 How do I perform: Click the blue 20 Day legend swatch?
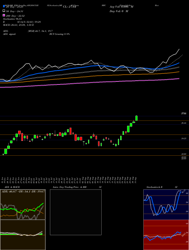click(x=4, y=6)
